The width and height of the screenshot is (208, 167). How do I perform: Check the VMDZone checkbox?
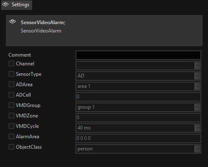click(11, 116)
